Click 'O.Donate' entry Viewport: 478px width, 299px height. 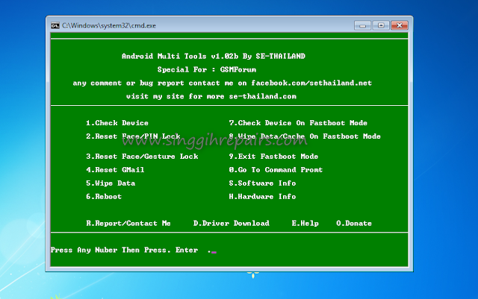354,224
